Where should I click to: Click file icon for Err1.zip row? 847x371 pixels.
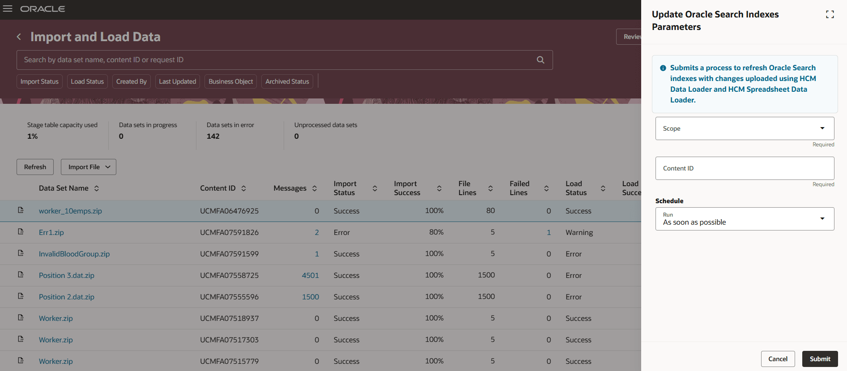(21, 231)
